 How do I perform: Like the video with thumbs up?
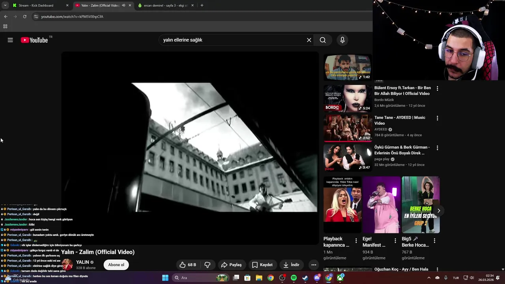pos(188,265)
